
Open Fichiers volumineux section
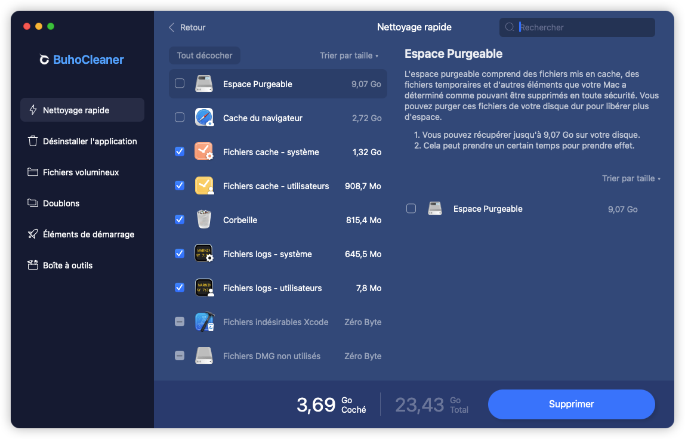[82, 172]
